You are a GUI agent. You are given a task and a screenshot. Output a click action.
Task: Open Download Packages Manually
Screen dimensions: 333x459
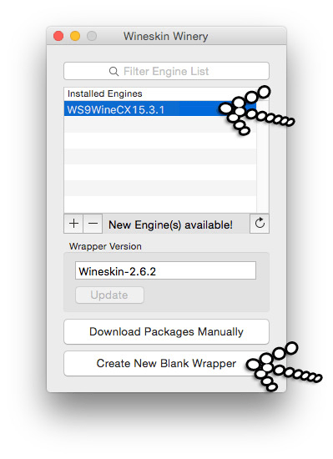click(166, 331)
